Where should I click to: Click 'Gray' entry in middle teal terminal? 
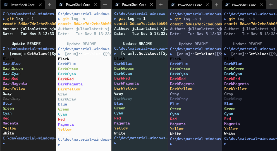119,94
